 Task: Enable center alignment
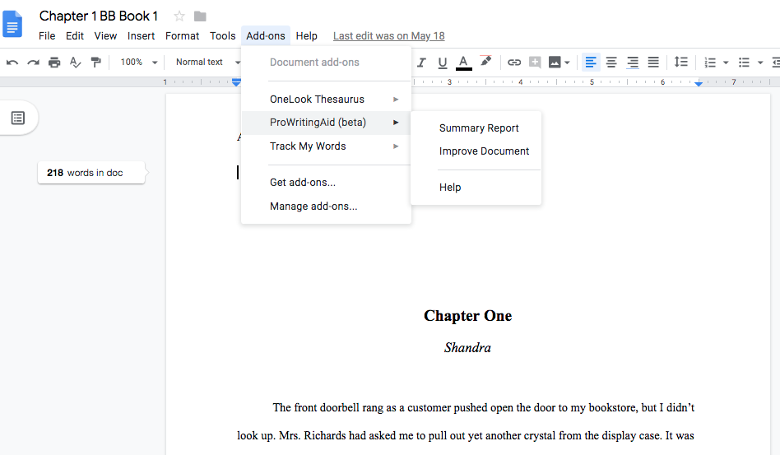pos(611,63)
